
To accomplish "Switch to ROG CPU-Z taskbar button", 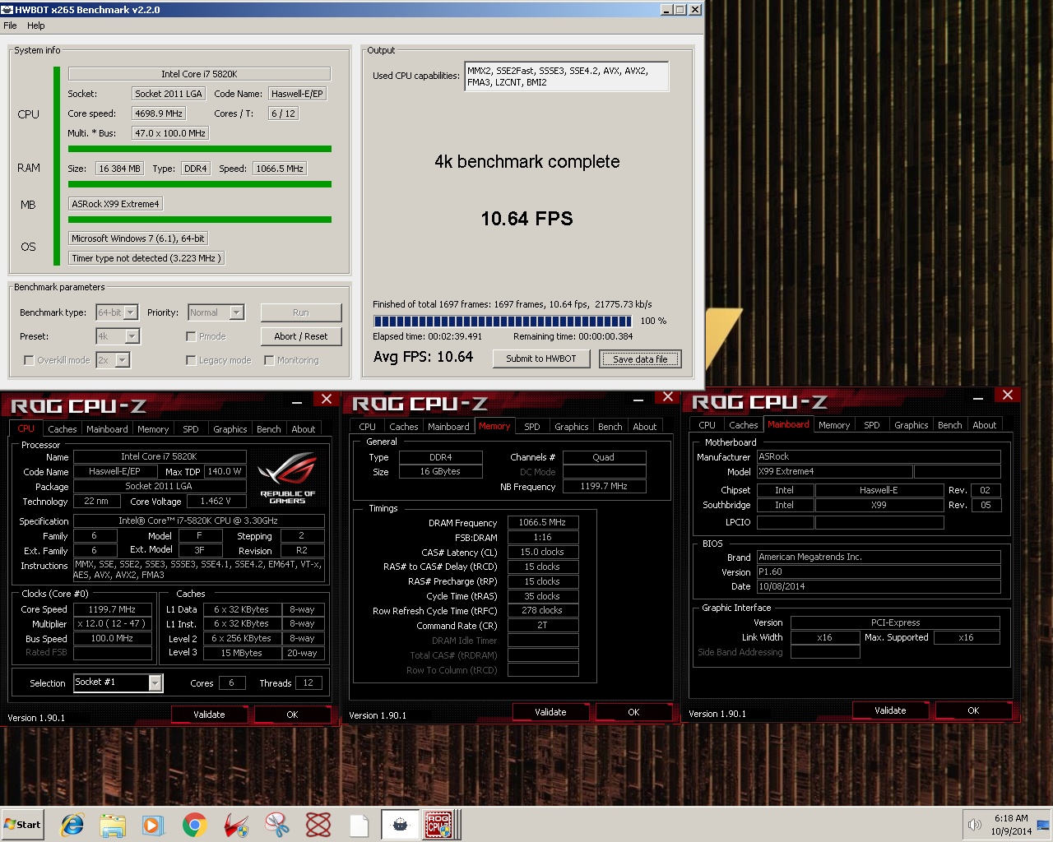I will 440,825.
